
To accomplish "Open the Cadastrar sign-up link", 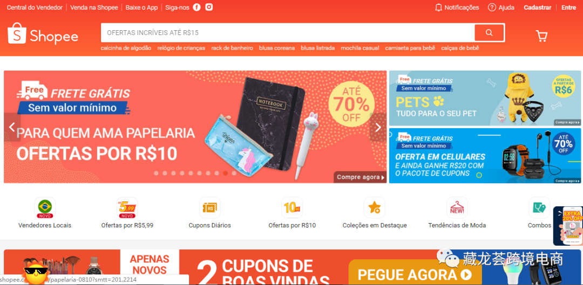I will click(537, 8).
